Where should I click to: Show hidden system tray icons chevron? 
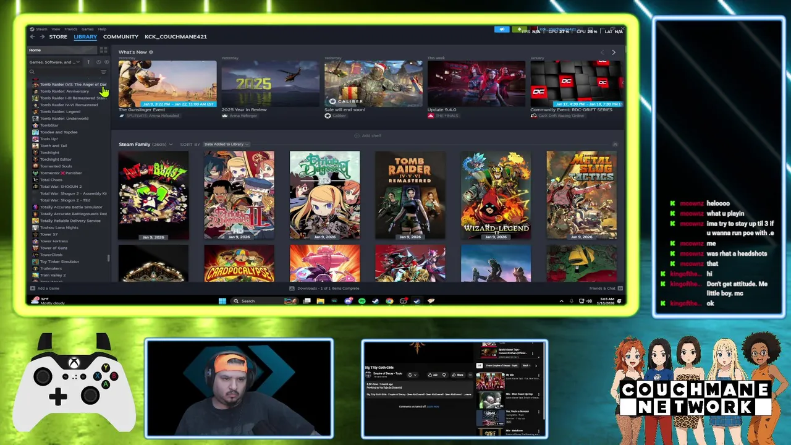pyautogui.click(x=561, y=301)
